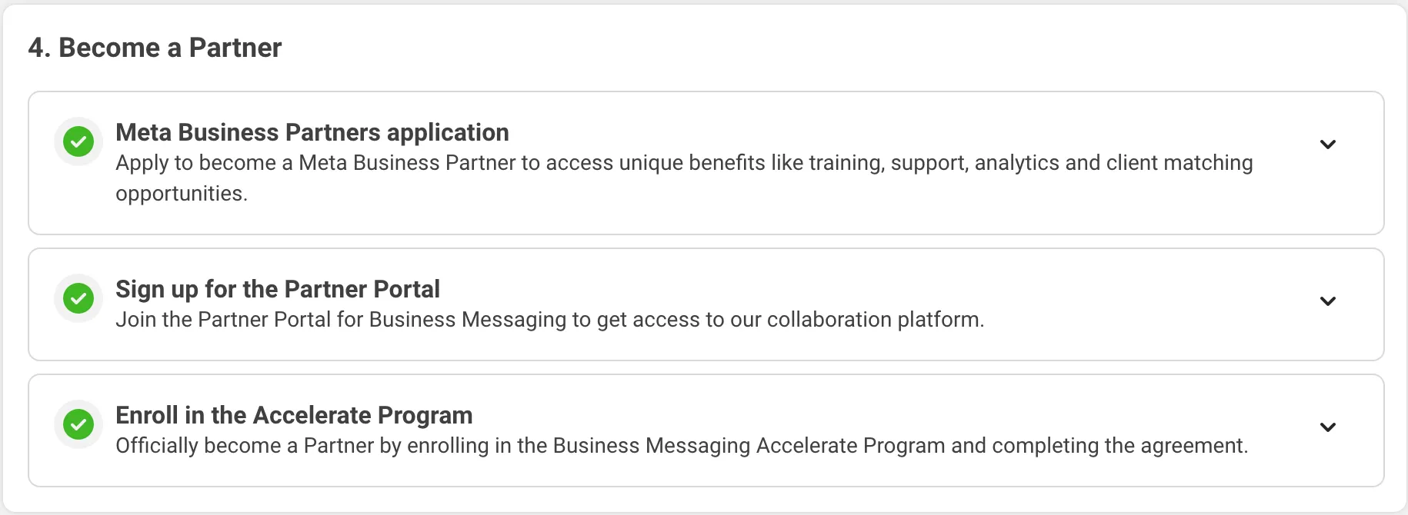Click the green checkmark beside Partner Portal signup
Viewport: 1408px width, 515px height.
pos(78,298)
